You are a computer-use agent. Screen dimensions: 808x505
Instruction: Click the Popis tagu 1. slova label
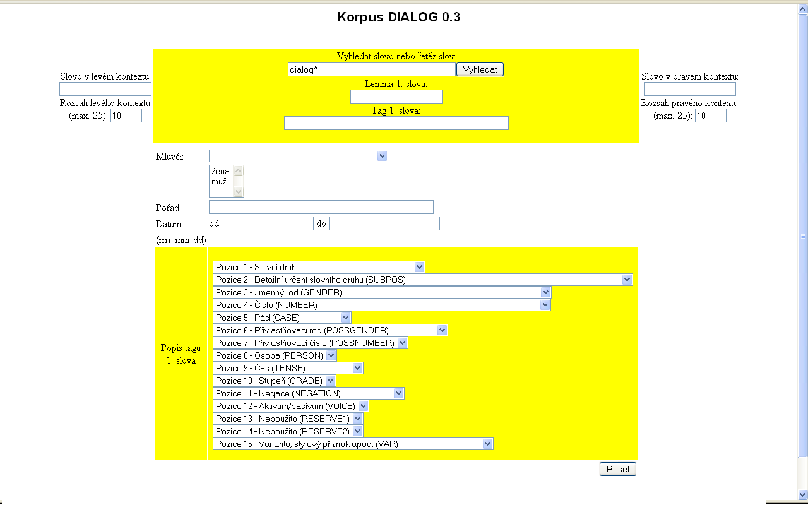tap(181, 354)
